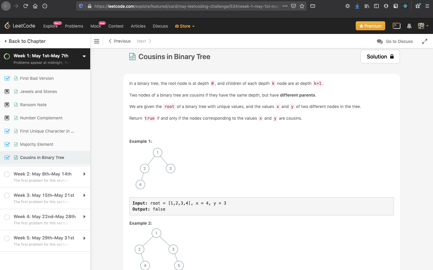433x270 pixels.
Task: Toggle the Majority Element checkbox
Action: [7, 144]
